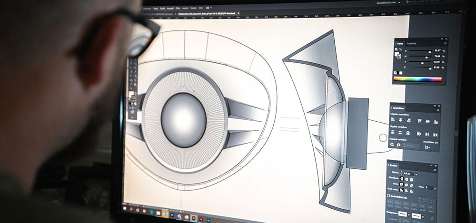Image resolution: width=476 pixels, height=223 pixels.
Task: Open the Ausrichten an dropdown
Action: (x=427, y=147)
